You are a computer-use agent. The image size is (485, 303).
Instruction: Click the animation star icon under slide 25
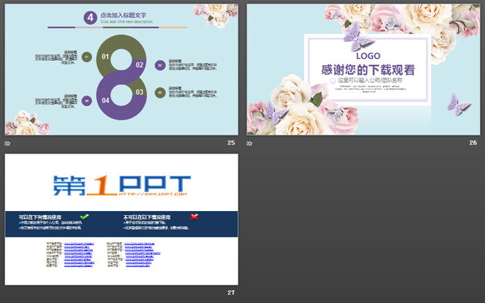[x=8, y=143]
